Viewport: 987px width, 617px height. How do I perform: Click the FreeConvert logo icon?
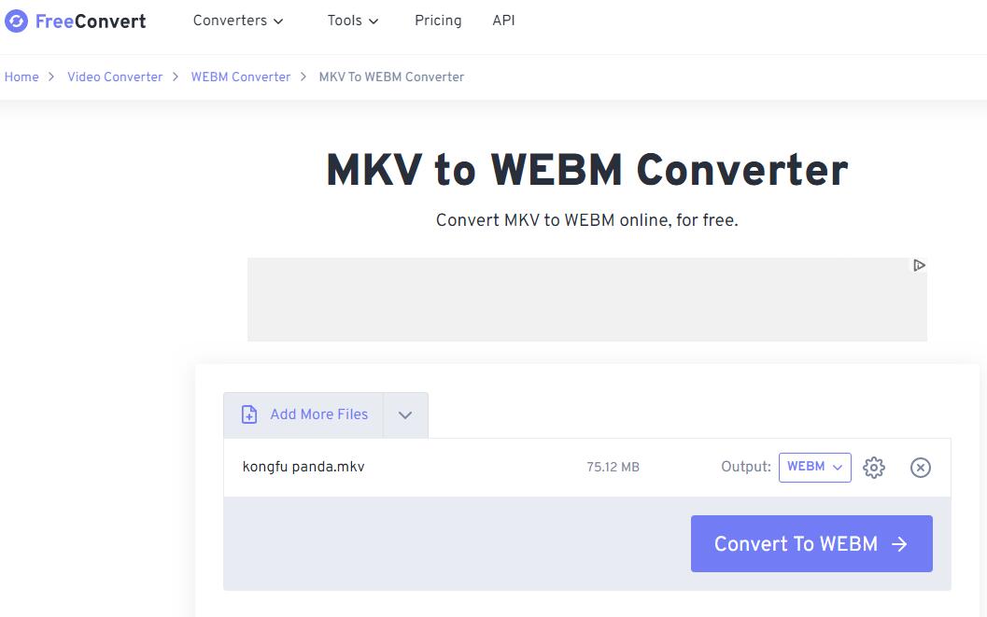16,21
